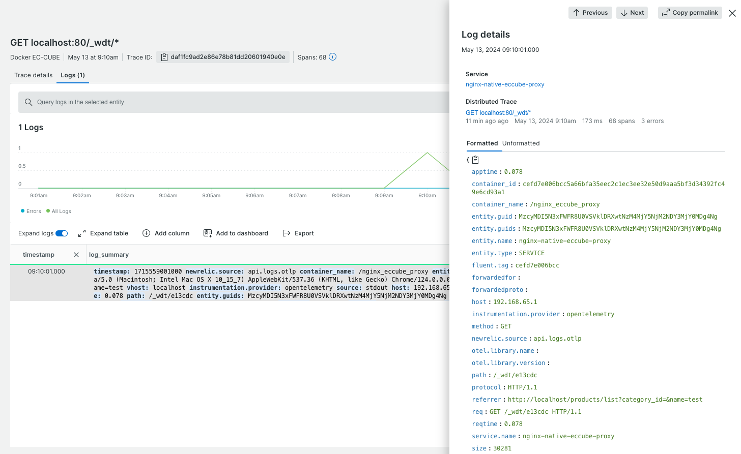
Task: Click the instrumentation.provider value opentelemetry
Action: coord(591,314)
